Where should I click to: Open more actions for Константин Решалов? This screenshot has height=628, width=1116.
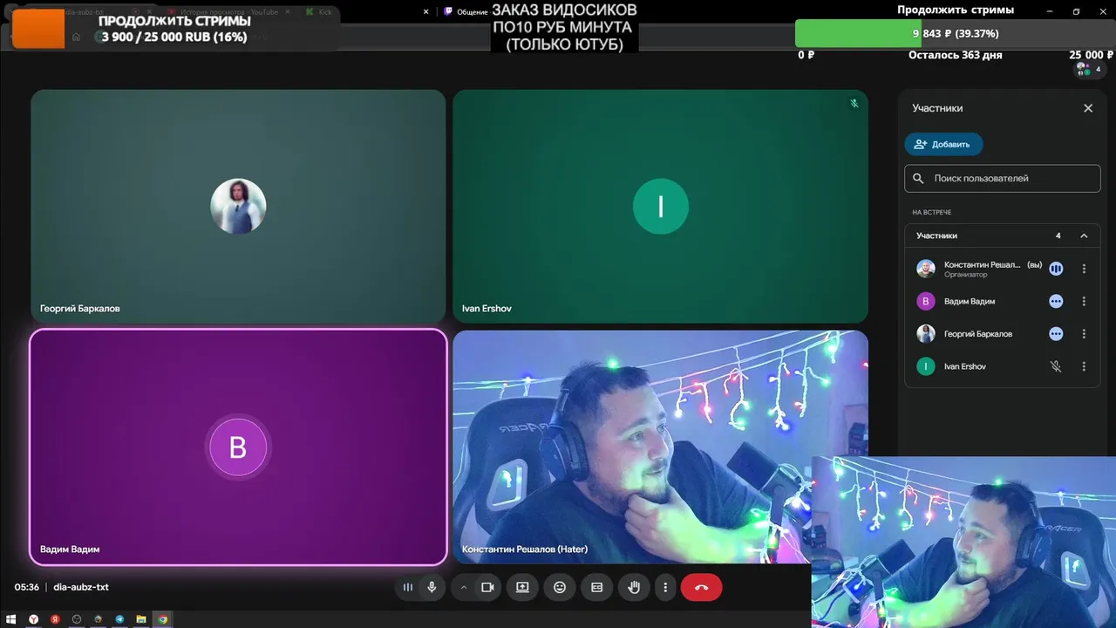pyautogui.click(x=1084, y=269)
